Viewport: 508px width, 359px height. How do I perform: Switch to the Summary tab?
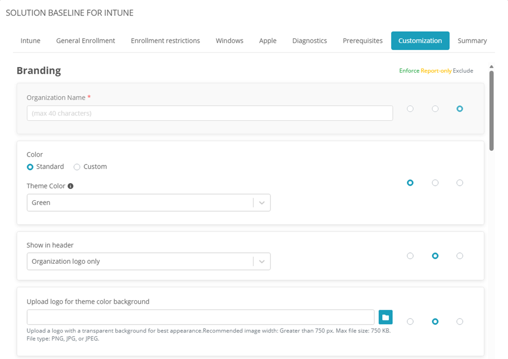[x=472, y=41]
